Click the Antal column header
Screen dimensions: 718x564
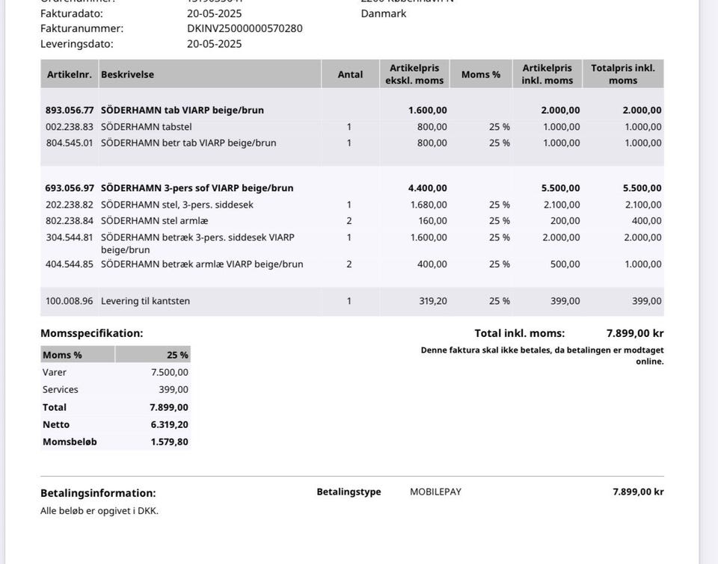coord(350,74)
